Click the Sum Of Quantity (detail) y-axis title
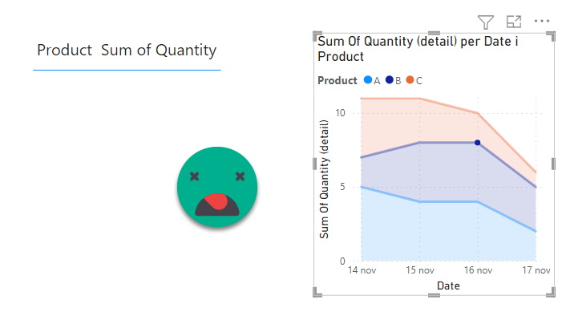The image size is (574, 320). tap(324, 180)
